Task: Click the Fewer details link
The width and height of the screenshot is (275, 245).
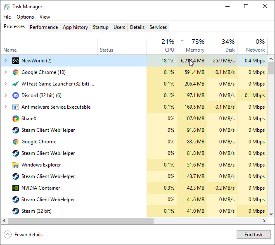Action: [28, 235]
